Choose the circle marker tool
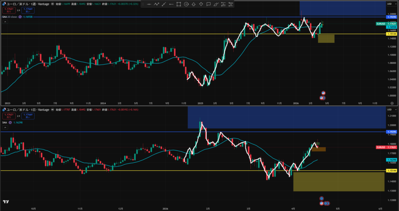 click(x=186, y=4)
